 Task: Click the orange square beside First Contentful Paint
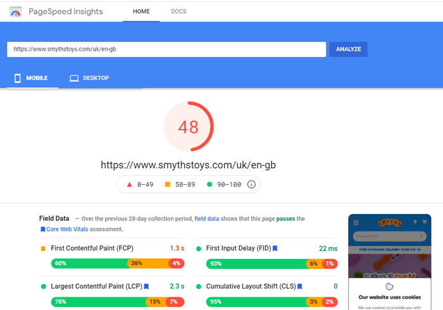(43, 249)
